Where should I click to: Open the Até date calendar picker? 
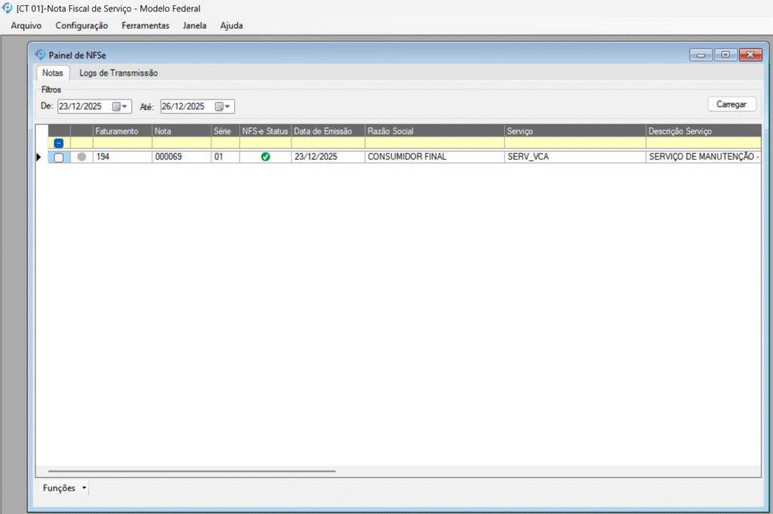[223, 106]
